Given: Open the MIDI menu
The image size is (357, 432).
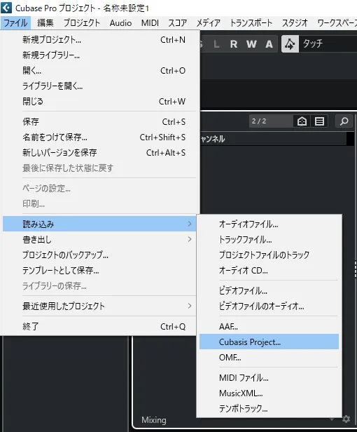Looking at the screenshot, I should (150, 23).
